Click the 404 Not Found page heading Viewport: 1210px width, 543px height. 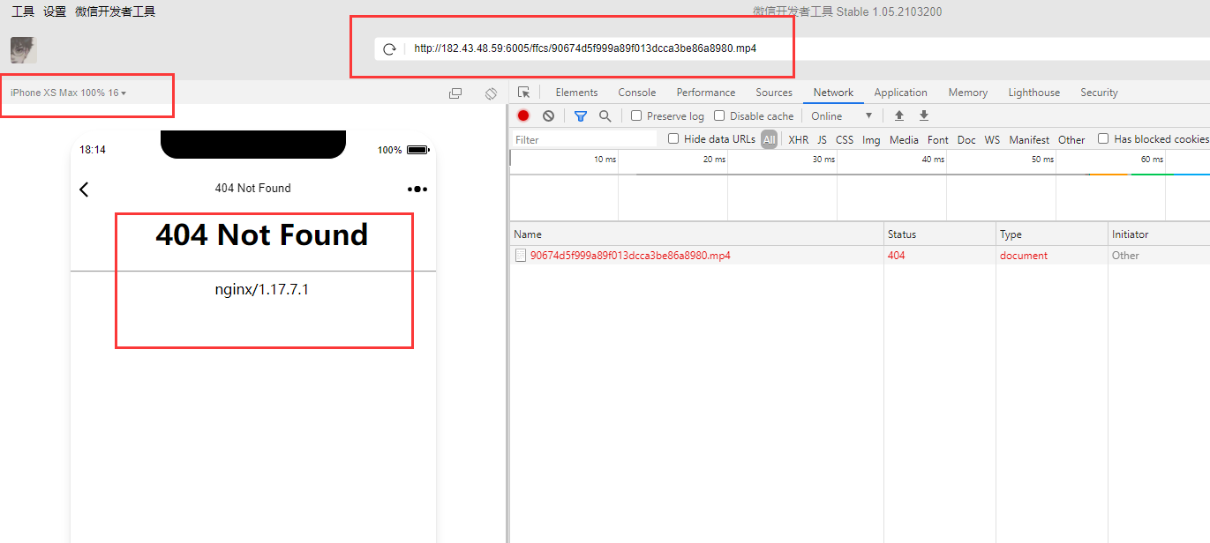pos(262,234)
